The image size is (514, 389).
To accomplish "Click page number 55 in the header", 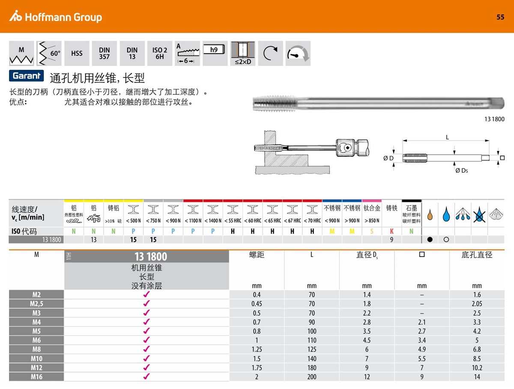I will [x=500, y=17].
